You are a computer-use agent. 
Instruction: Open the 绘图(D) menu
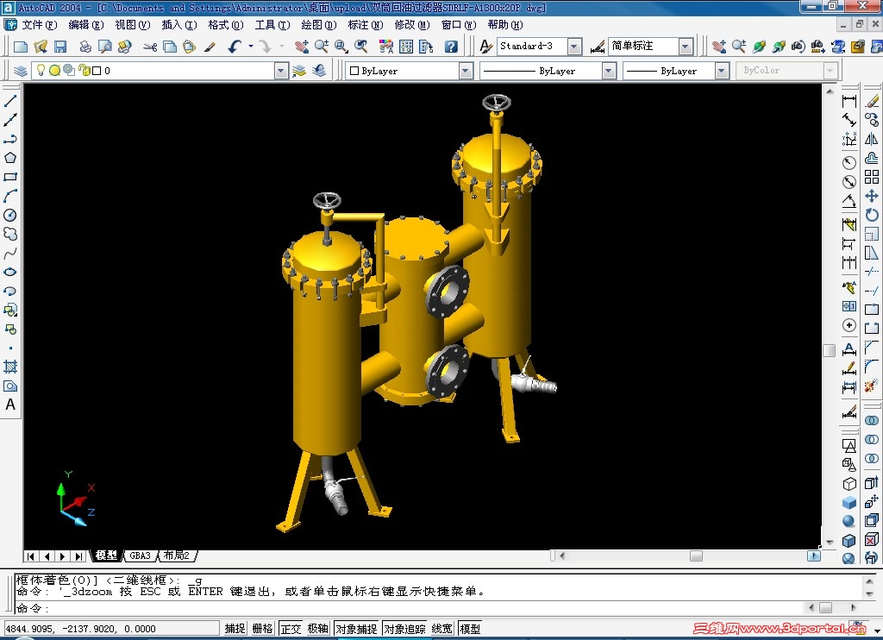pos(319,25)
